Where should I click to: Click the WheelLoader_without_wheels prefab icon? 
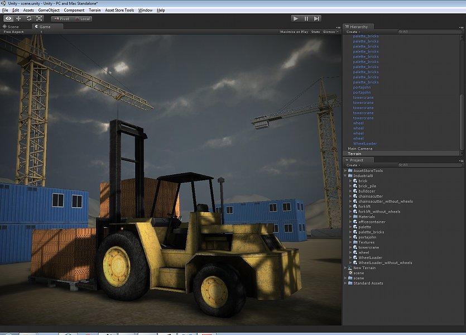(x=355, y=263)
